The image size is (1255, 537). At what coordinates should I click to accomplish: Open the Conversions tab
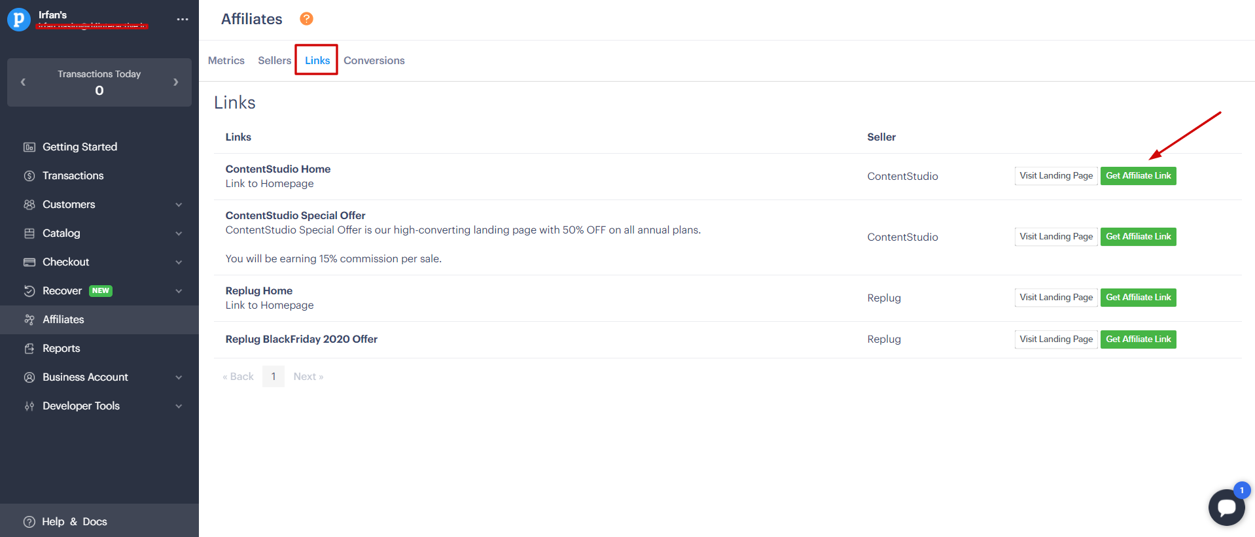point(374,61)
